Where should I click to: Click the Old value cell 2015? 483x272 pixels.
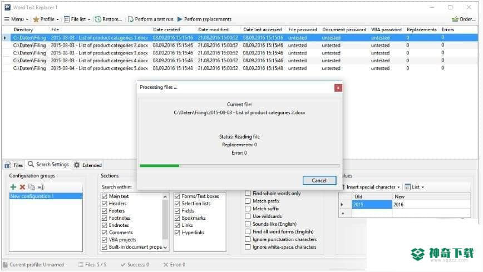pyautogui.click(x=372, y=205)
